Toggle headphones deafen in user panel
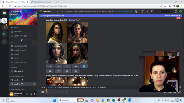The height and width of the screenshot is (103, 184). click(x=31, y=94)
